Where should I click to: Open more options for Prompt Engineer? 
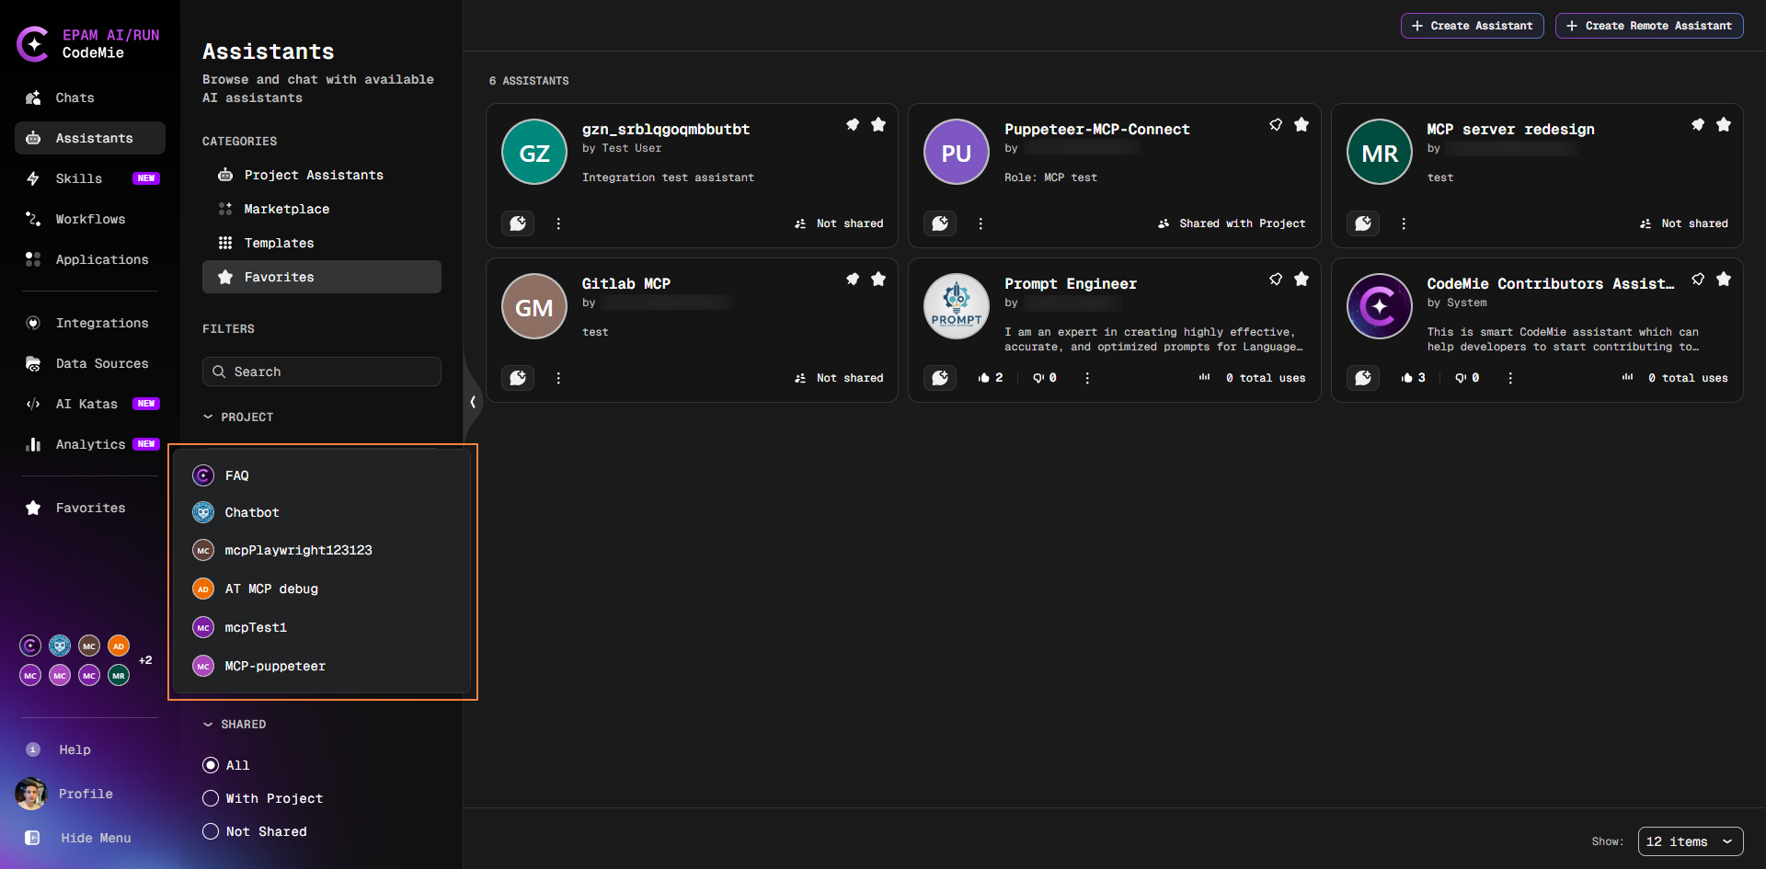tap(1087, 378)
